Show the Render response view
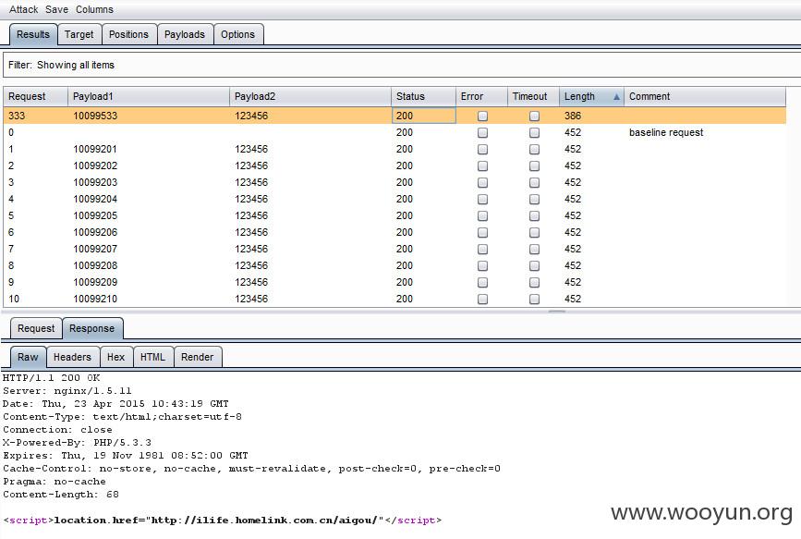The height and width of the screenshot is (539, 801). [x=197, y=357]
